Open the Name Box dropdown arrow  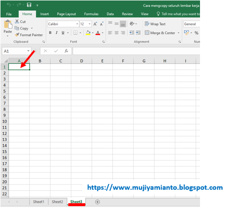click(x=28, y=51)
